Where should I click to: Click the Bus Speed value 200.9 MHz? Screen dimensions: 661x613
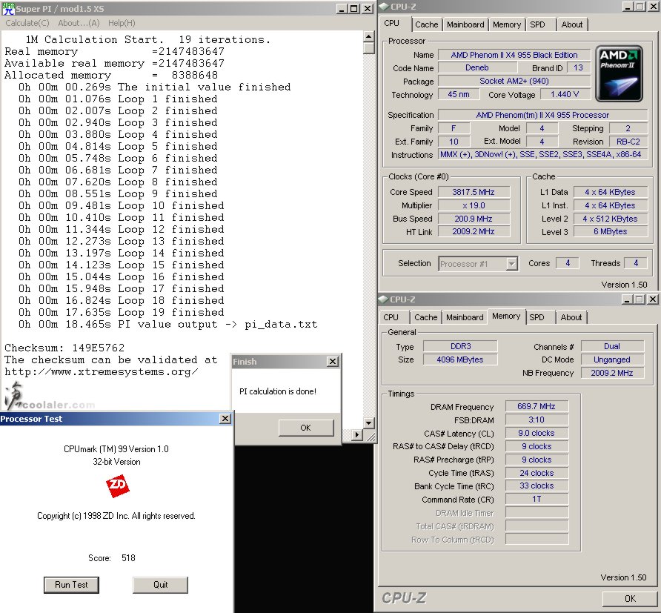474,219
